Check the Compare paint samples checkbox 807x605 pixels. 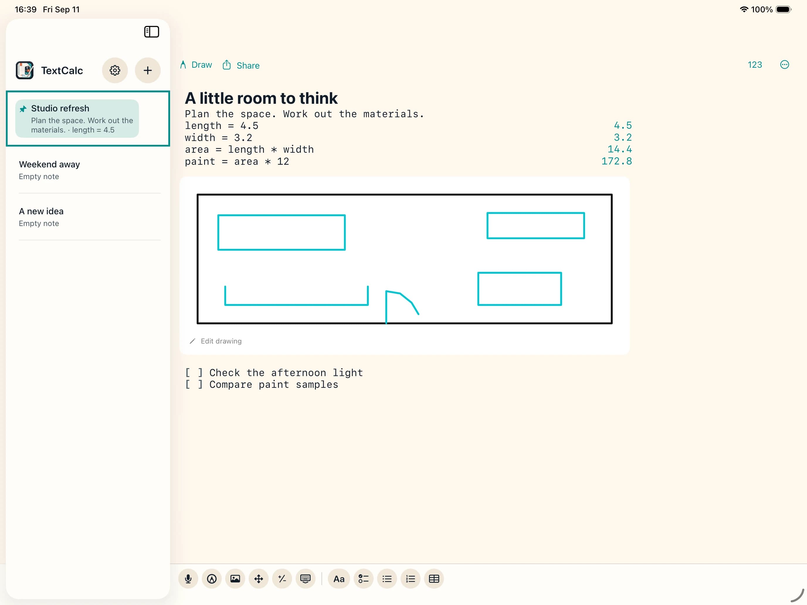pos(194,385)
